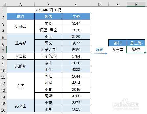Select column E header
147x114 pixels.
(x=117, y=4)
